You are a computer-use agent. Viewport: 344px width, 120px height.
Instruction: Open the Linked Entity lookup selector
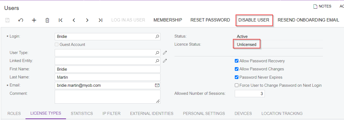click(157, 61)
